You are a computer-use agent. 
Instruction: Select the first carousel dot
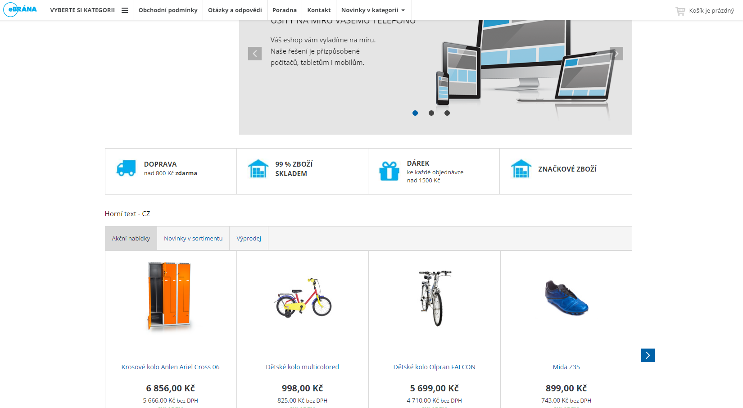point(415,113)
